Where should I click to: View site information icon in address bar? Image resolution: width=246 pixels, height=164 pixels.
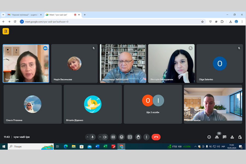[22, 22]
